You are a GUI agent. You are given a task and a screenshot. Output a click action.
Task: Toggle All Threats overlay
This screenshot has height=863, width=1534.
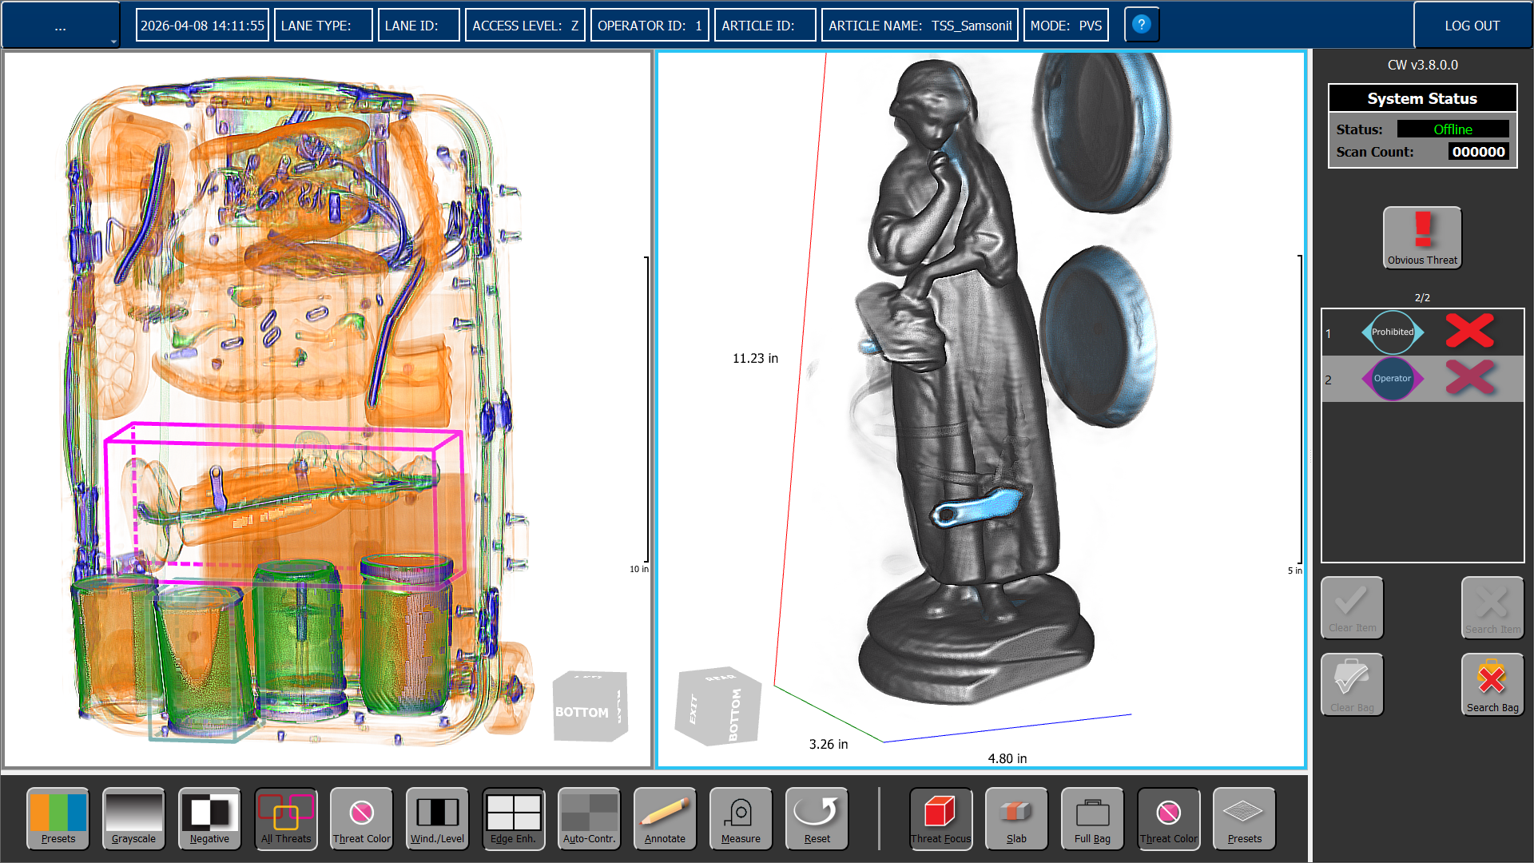pos(285,817)
